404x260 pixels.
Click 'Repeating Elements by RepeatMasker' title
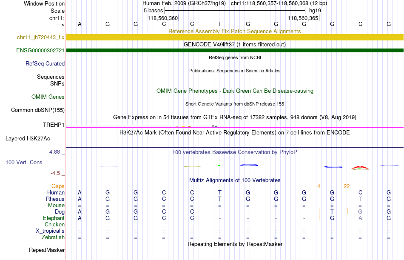[x=235, y=244]
